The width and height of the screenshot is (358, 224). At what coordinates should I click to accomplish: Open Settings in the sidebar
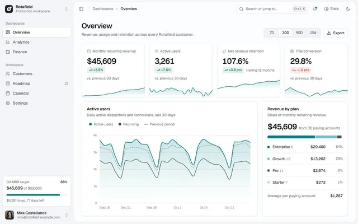(x=37, y=103)
